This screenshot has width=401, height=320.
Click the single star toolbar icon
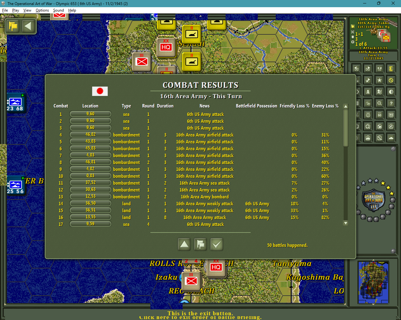pyautogui.click(x=379, y=80)
